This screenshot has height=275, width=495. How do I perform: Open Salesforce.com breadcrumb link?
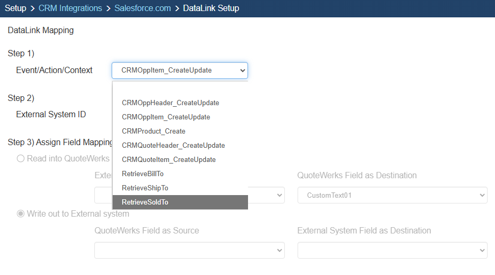pos(142,8)
